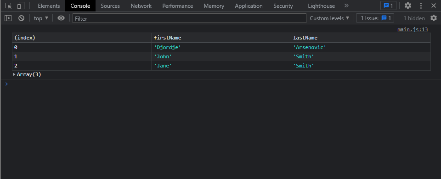Toggle the device toolbar icon
Image resolution: width=441 pixels, height=179 pixels.
point(21,6)
